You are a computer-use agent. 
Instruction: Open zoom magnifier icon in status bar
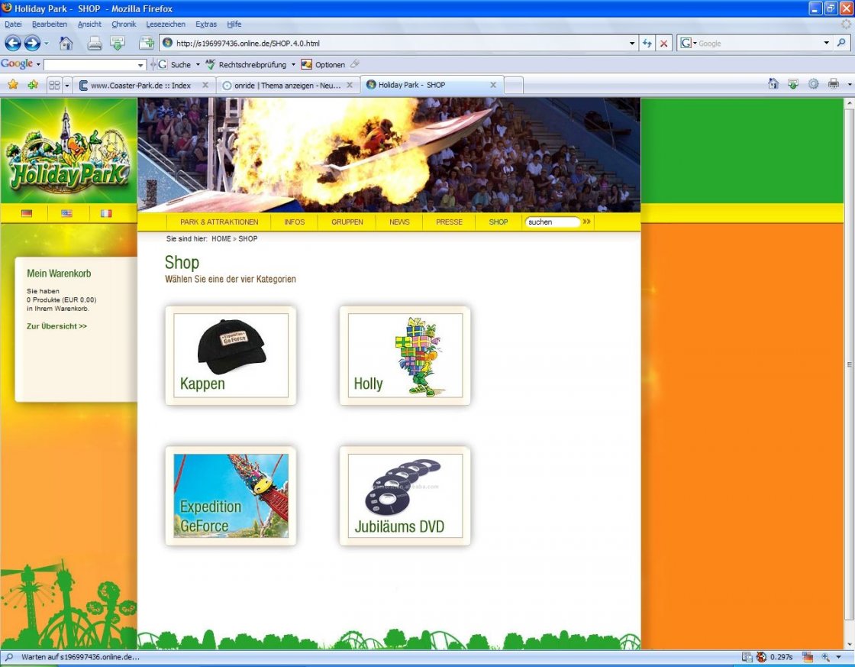825,656
